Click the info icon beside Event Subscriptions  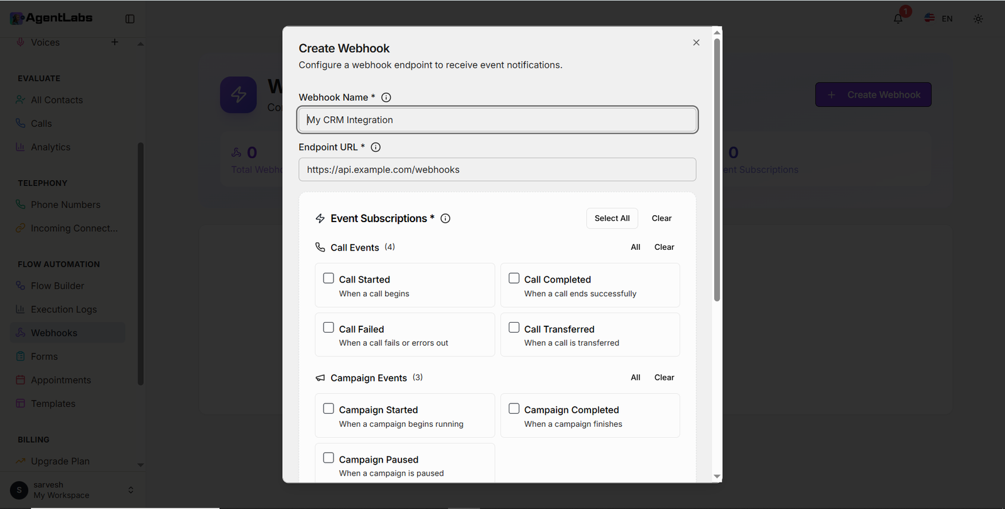(445, 218)
